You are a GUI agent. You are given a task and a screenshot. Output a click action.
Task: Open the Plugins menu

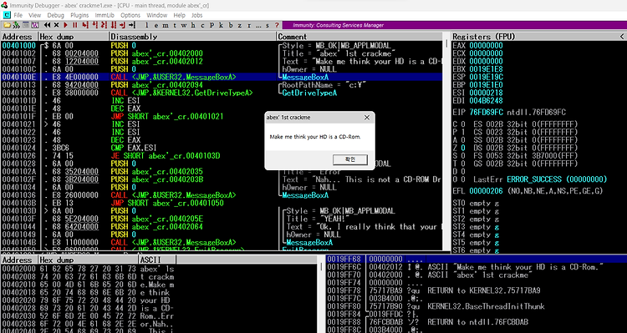coord(79,15)
